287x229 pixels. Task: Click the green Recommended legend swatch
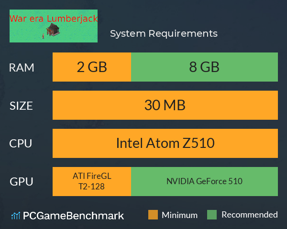[x=212, y=215]
